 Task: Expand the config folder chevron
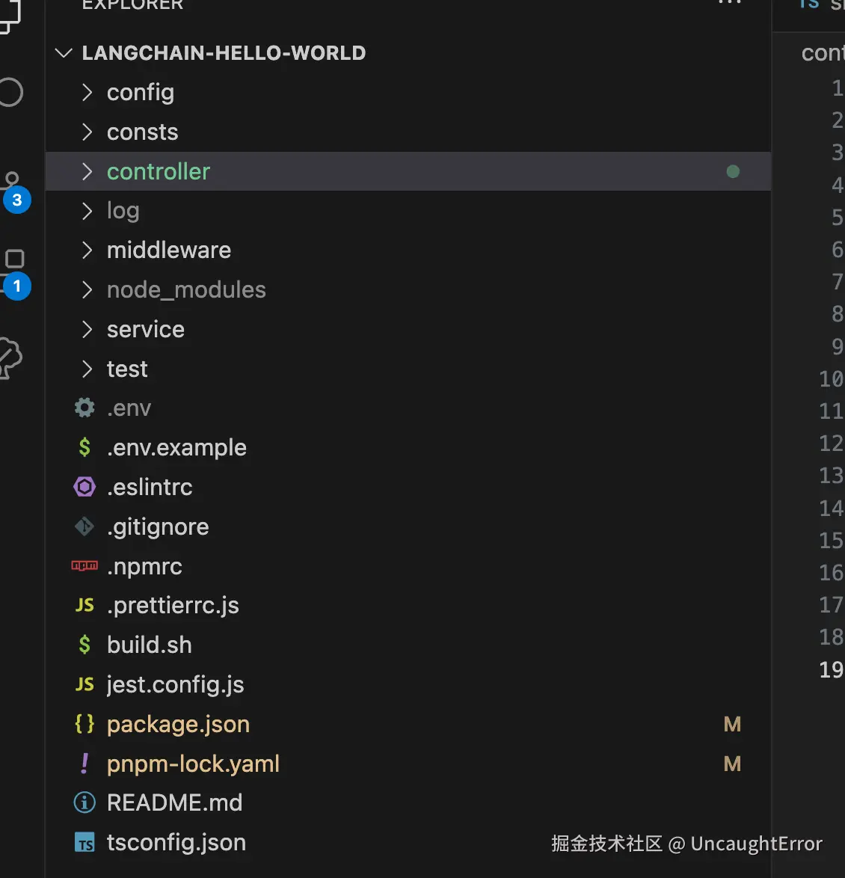point(87,92)
